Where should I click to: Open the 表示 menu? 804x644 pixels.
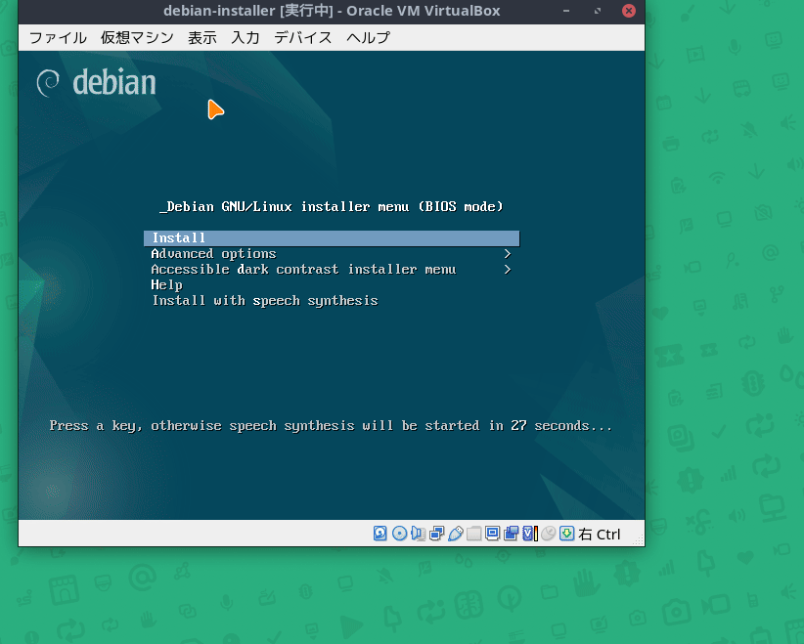202,37
